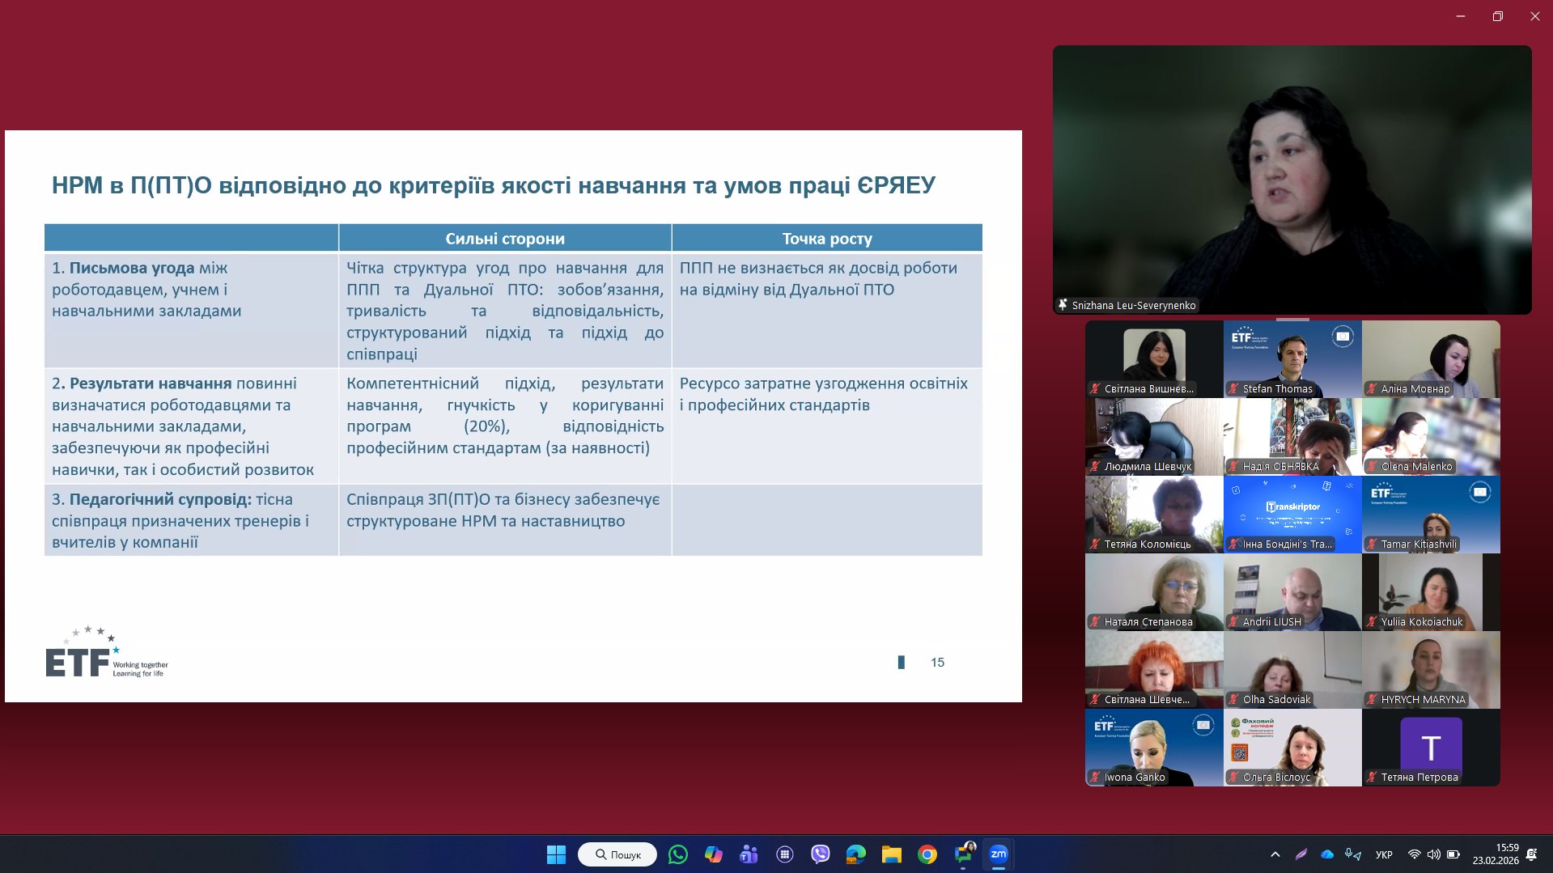Image resolution: width=1553 pixels, height=873 pixels.
Task: Open Viber from the taskbar
Action: click(820, 854)
